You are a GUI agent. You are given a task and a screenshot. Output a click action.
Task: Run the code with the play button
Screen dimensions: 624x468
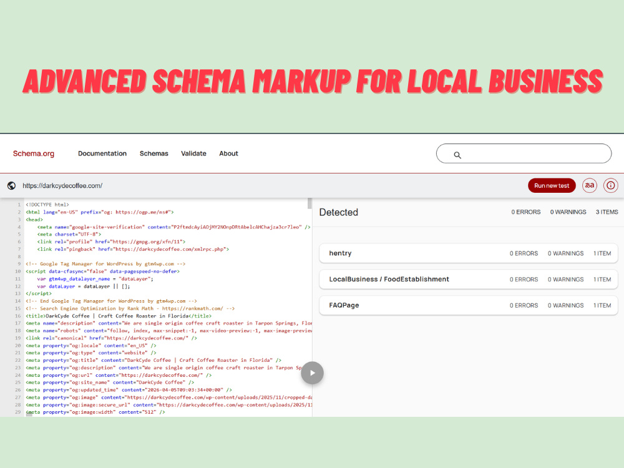tap(312, 373)
